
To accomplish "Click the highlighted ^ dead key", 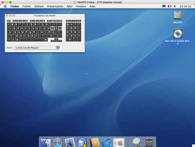I will point(52,28).
